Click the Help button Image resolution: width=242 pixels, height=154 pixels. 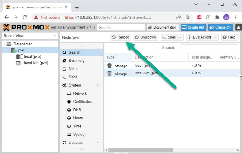pos(229,37)
